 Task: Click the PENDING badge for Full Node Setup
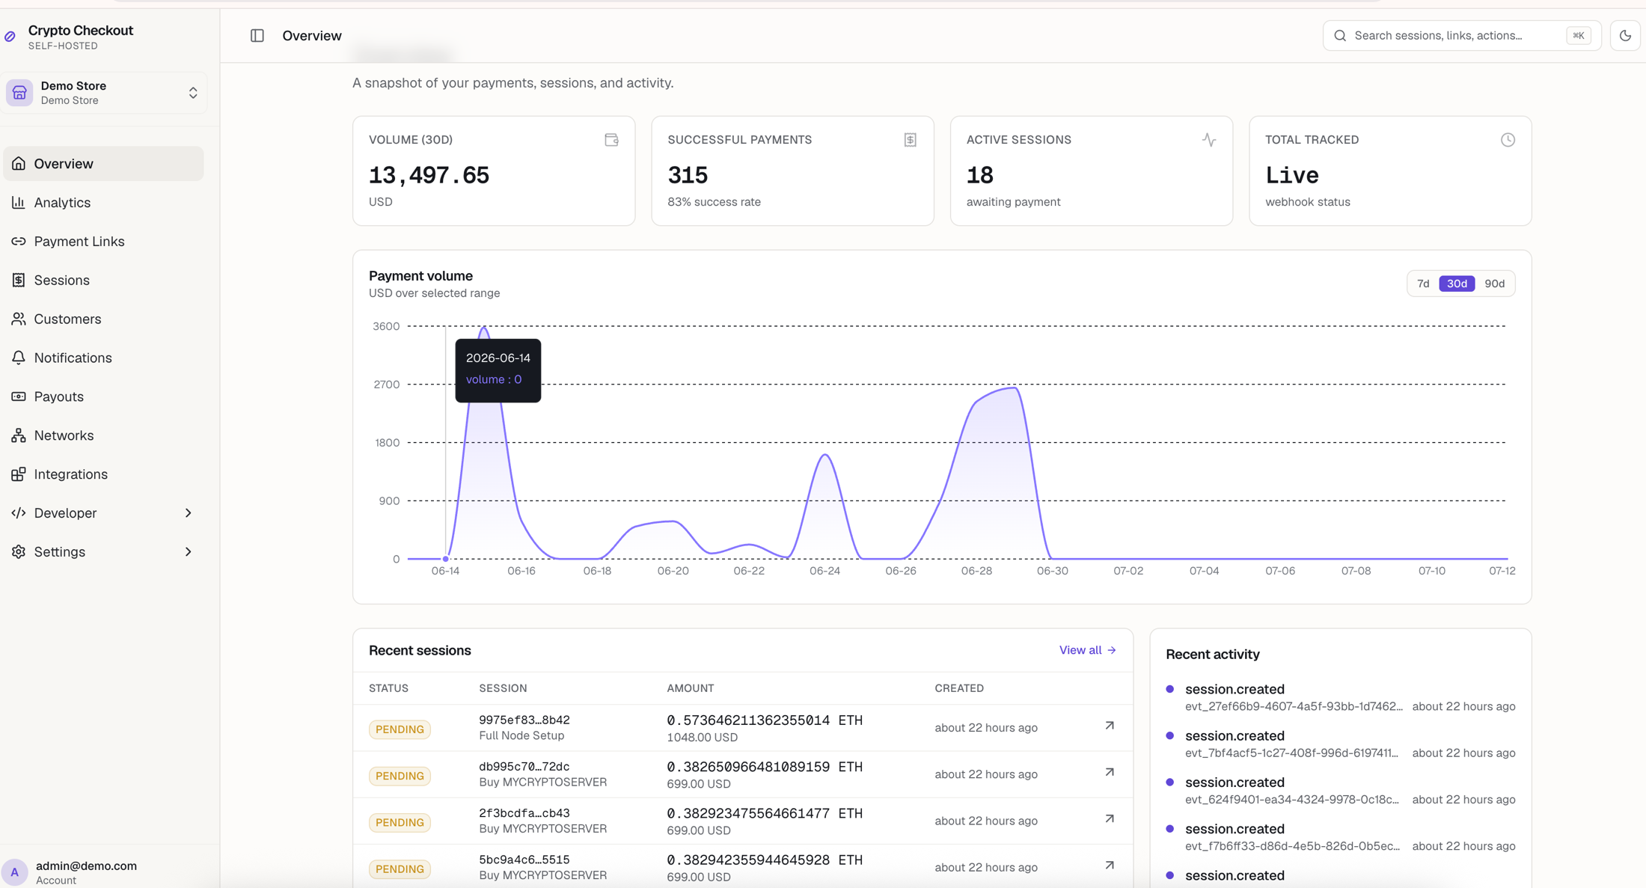pyautogui.click(x=400, y=729)
